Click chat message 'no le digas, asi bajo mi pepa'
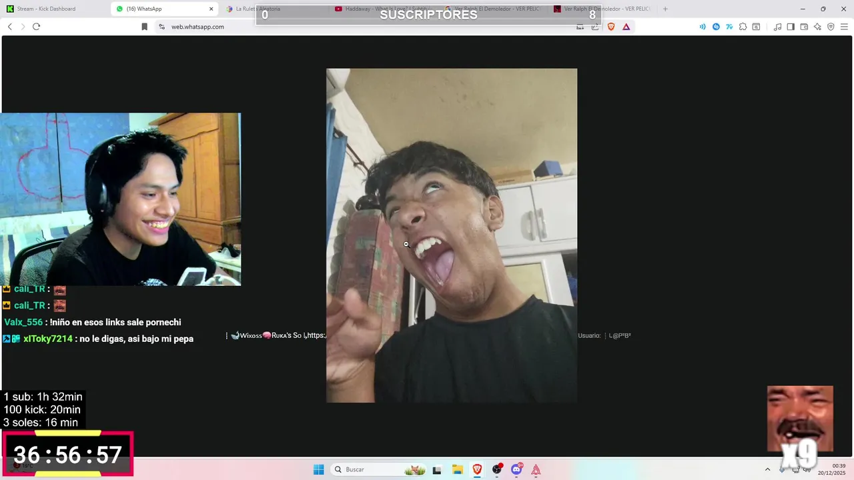Screen dimensions: 854x480 (136, 339)
